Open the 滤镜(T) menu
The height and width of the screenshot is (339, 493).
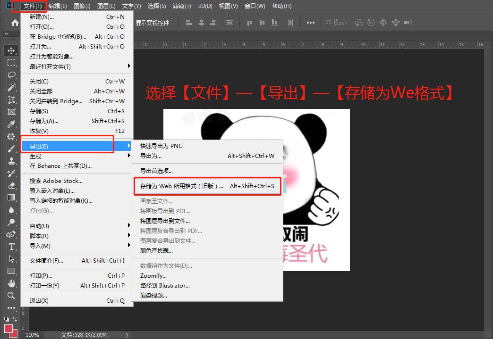(182, 6)
